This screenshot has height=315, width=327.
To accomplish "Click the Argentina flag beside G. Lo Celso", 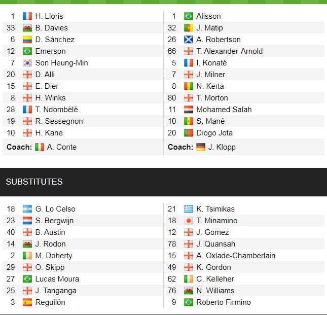I will (x=27, y=209).
